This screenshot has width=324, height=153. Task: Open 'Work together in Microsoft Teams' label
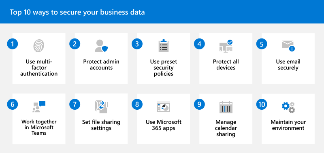click(39, 127)
